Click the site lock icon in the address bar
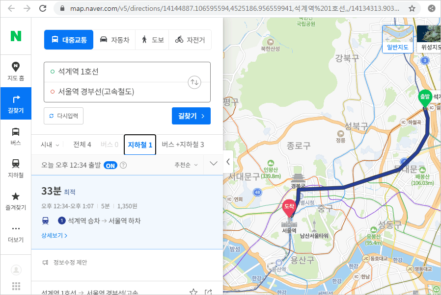Image resolution: width=441 pixels, height=295 pixels. tap(62, 8)
